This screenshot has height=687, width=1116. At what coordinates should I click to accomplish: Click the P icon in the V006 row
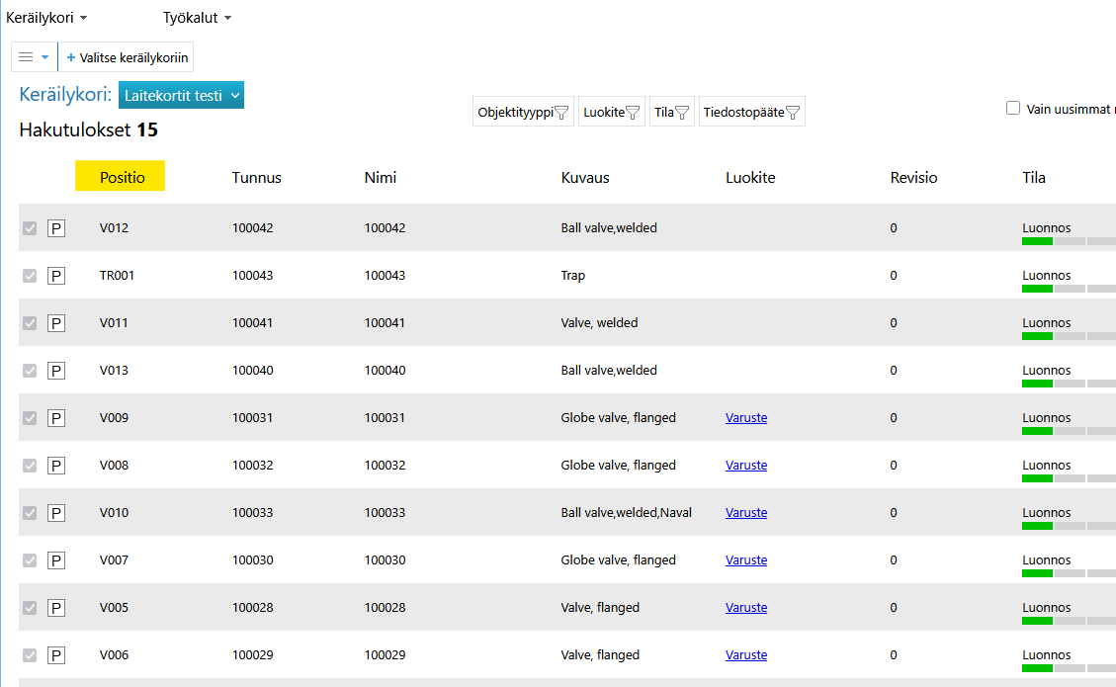[56, 655]
